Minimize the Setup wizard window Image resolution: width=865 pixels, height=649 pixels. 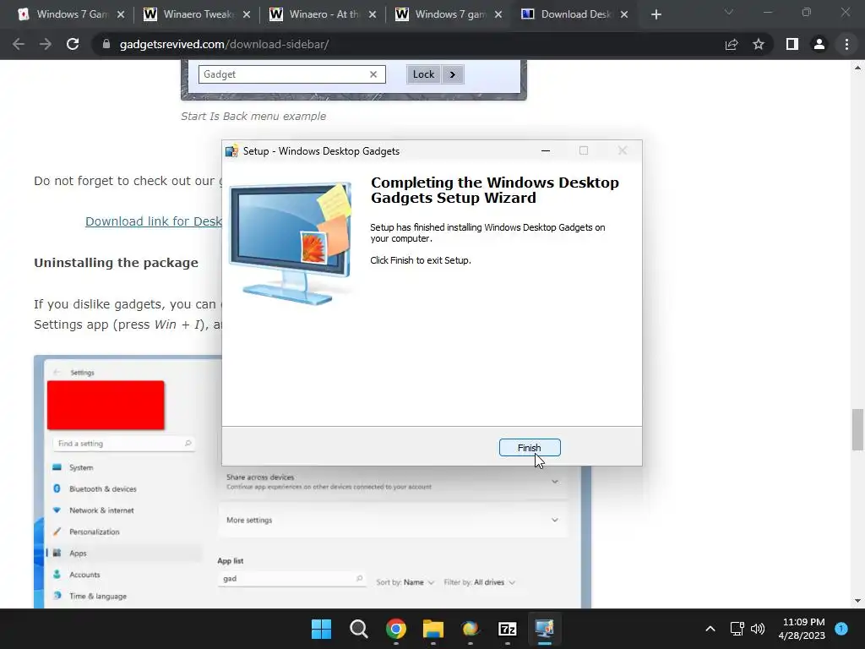coord(546,150)
